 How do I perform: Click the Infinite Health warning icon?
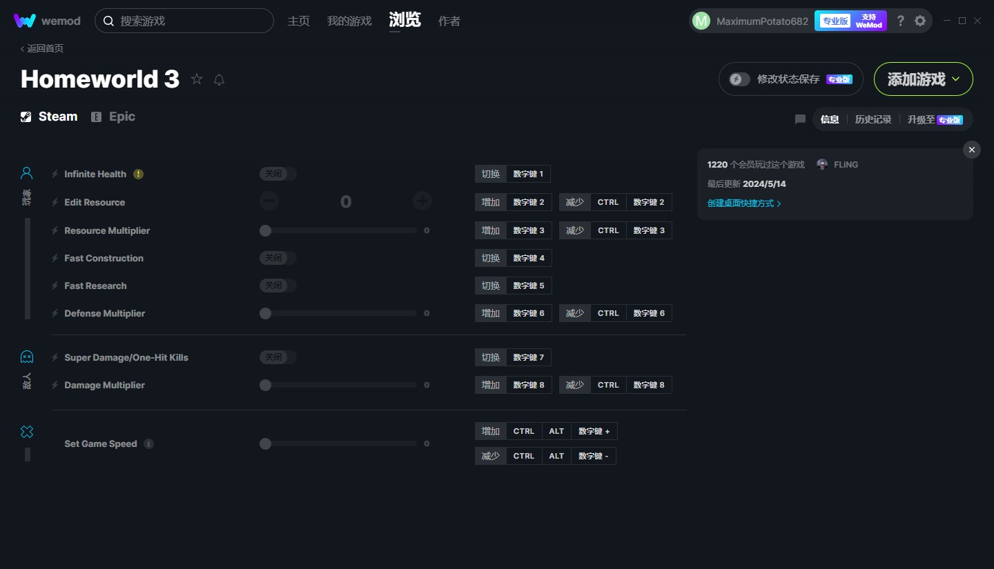138,174
